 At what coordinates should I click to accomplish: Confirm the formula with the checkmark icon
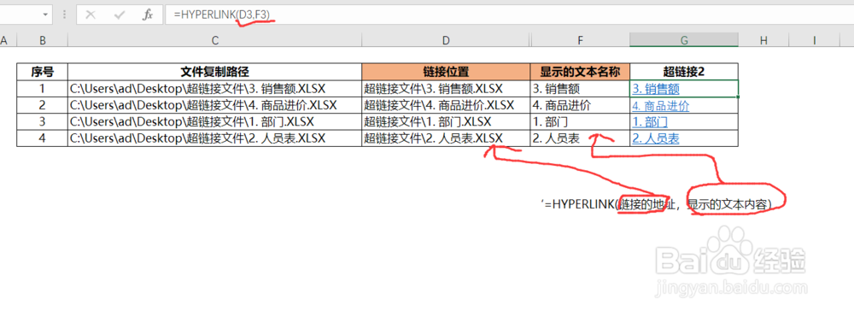[120, 15]
